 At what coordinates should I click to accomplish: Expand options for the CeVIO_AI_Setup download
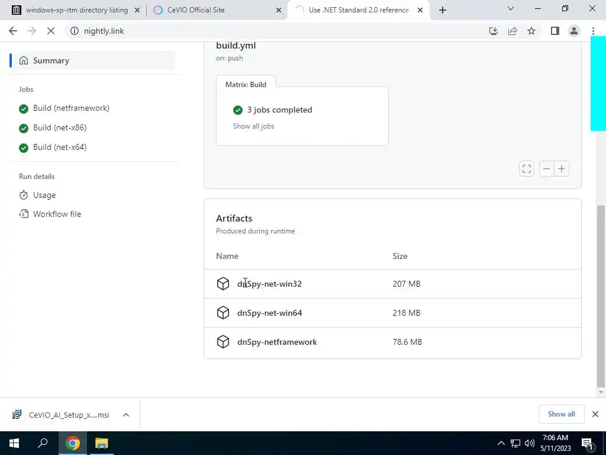tap(126, 415)
